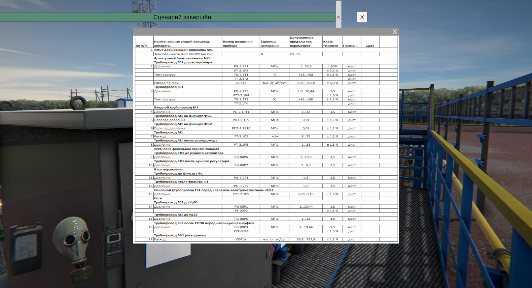Click the PG-00P5 device cell
Viewport: 532px width, 288px height.
[x=241, y=219]
